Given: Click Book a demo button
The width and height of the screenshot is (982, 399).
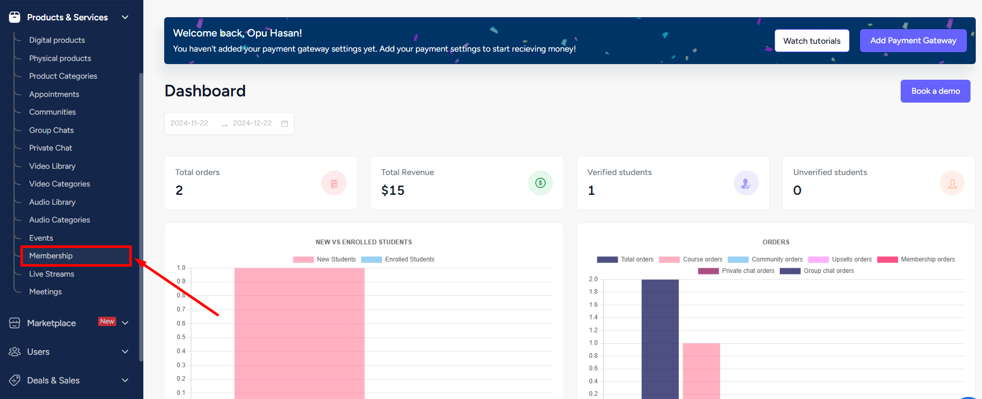Looking at the screenshot, I should [936, 91].
